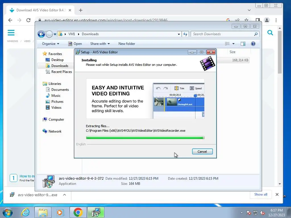Bookmark this page with the star icon
Image resolution: width=291 pixels, height=218 pixels.
point(246,20)
